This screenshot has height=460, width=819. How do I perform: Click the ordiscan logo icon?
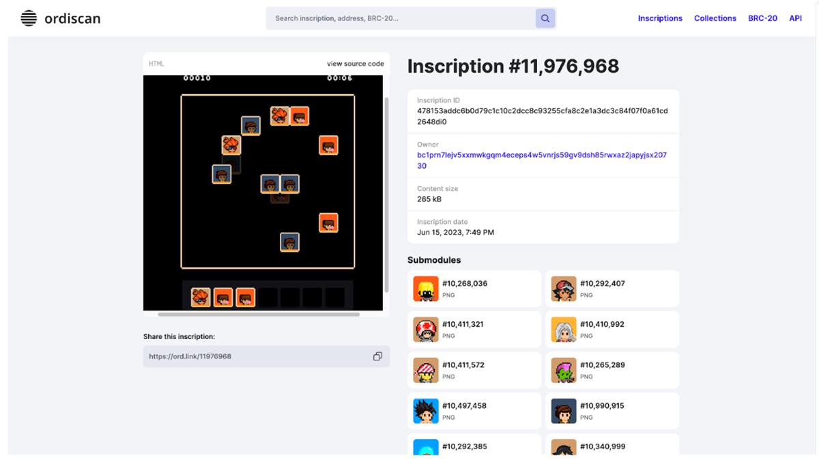click(29, 18)
